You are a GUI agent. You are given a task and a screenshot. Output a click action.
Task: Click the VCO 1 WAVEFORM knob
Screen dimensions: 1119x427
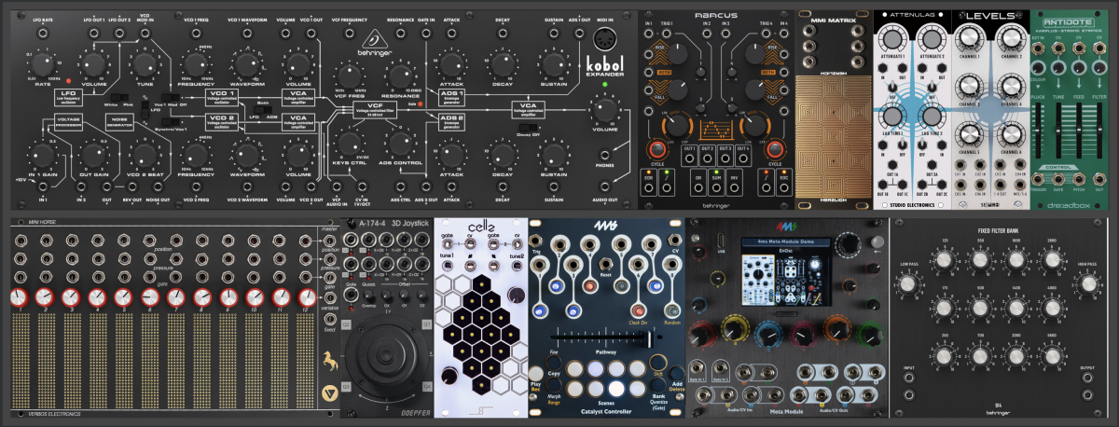tap(245, 64)
